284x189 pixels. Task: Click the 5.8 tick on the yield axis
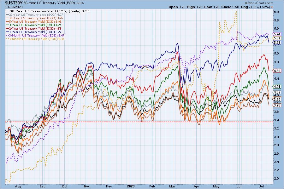click(x=276, y=20)
